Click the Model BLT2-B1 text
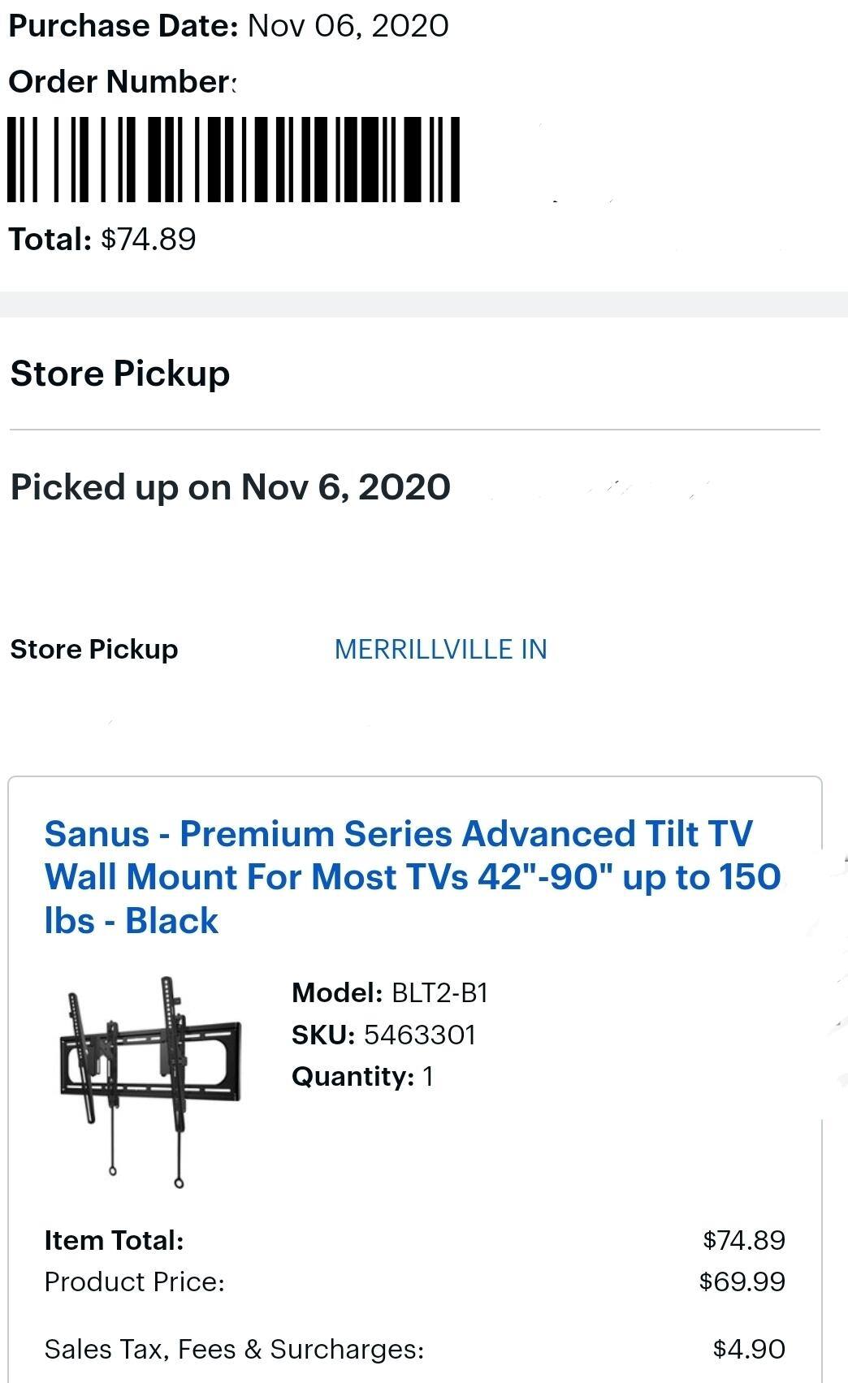Image resolution: width=848 pixels, height=1383 pixels. [390, 992]
